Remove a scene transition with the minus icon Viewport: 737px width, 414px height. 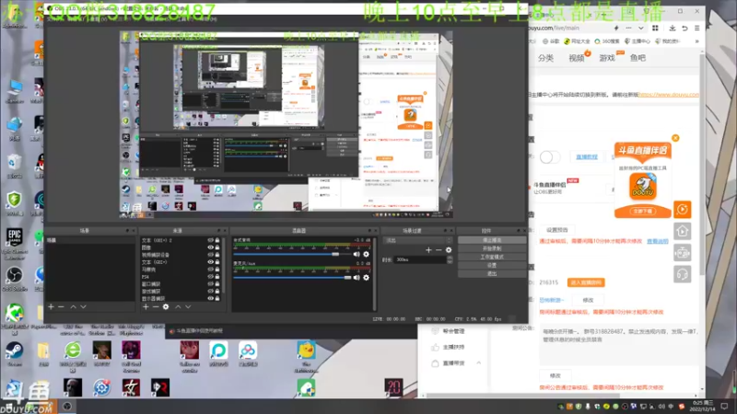point(439,250)
